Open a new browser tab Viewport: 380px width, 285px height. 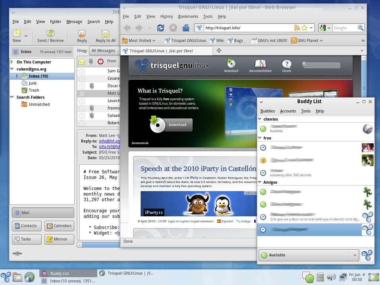[219, 50]
